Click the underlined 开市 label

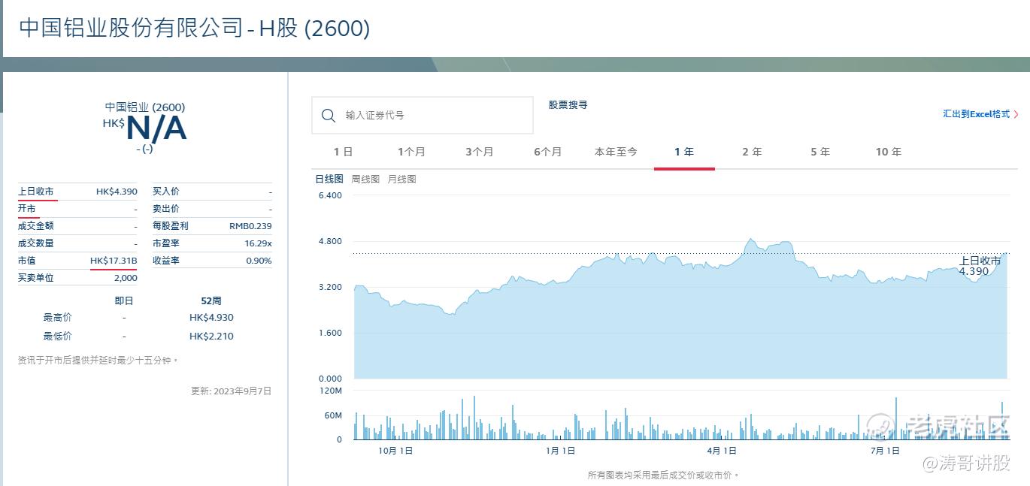pyautogui.click(x=27, y=209)
